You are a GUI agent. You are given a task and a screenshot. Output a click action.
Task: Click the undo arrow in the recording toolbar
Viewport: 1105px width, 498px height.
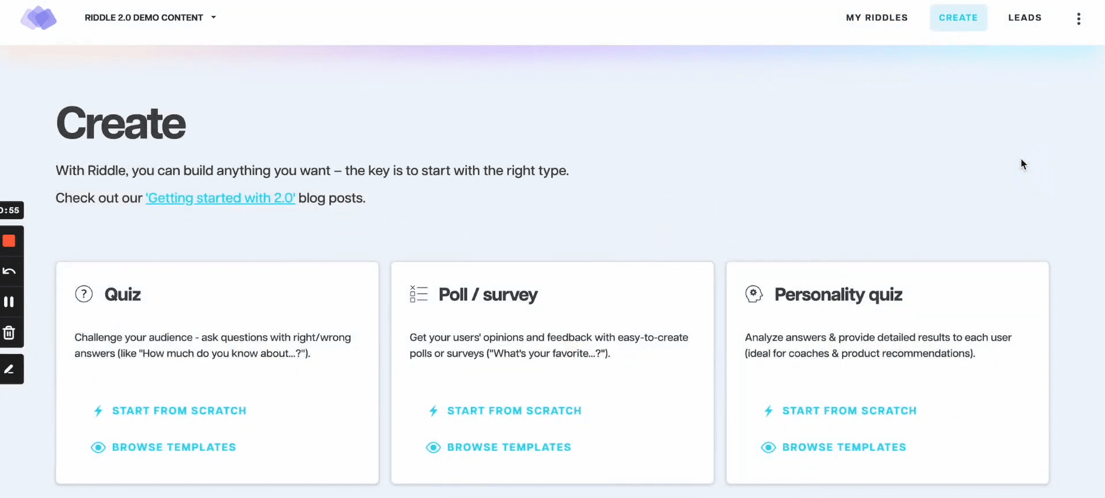click(x=9, y=271)
